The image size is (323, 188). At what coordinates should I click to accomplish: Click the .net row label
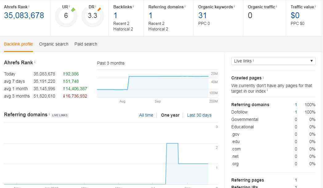tap(235, 157)
